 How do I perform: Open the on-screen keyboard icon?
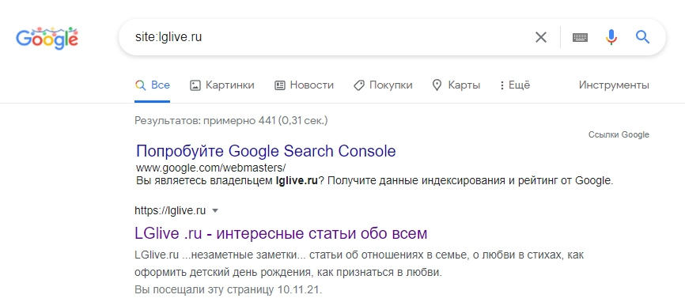tap(580, 37)
